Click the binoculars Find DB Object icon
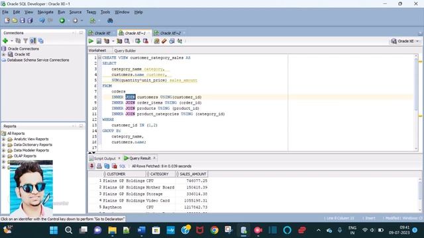Screen dimensions: 424x238 click(110, 20)
